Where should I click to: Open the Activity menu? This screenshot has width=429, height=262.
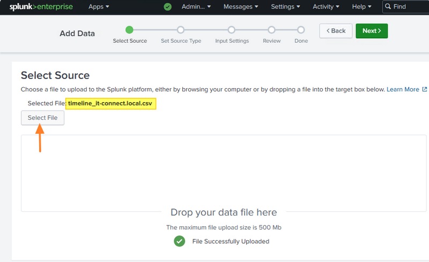(326, 7)
